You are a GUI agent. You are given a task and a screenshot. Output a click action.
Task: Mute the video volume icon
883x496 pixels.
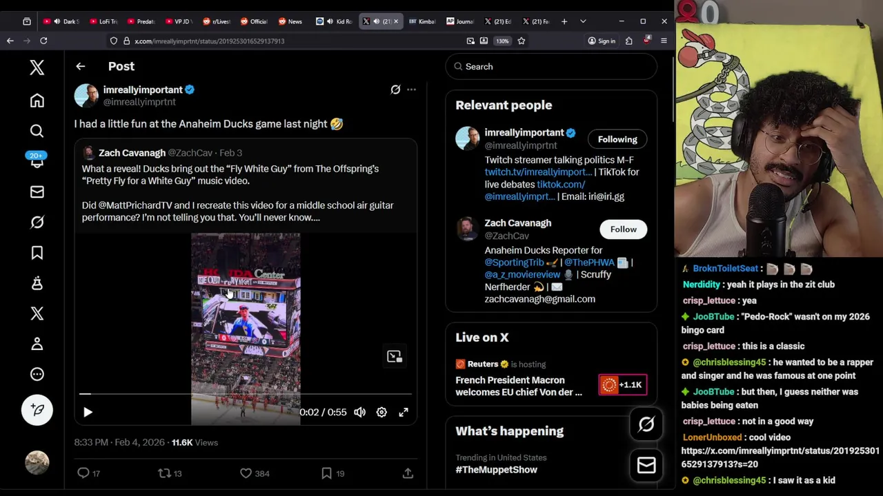click(359, 412)
